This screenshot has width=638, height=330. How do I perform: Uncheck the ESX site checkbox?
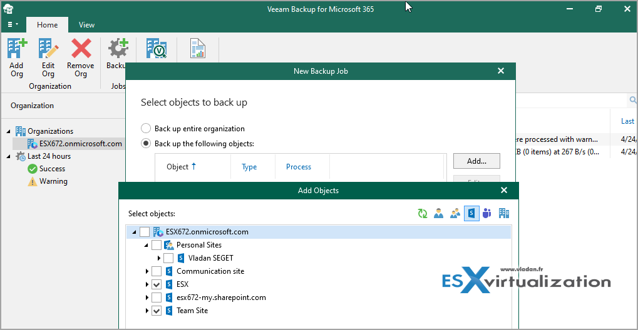(157, 284)
